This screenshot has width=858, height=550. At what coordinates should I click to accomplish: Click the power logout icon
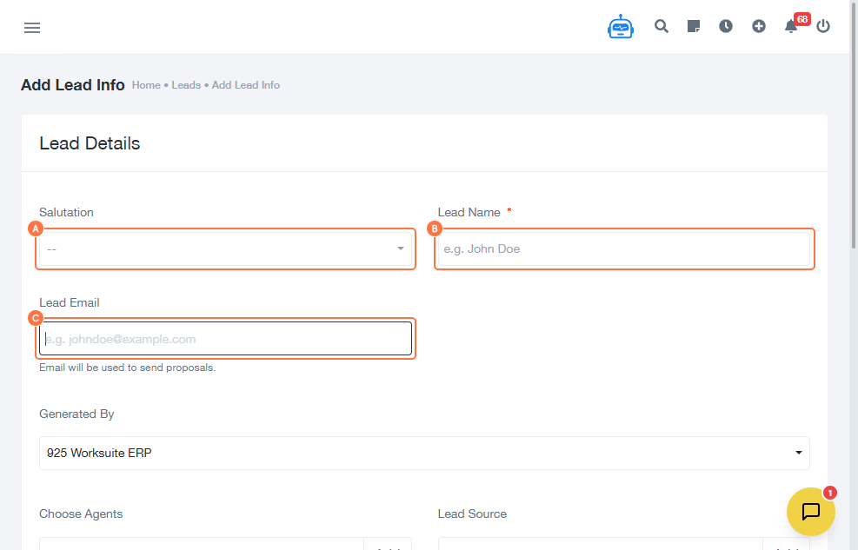point(823,26)
